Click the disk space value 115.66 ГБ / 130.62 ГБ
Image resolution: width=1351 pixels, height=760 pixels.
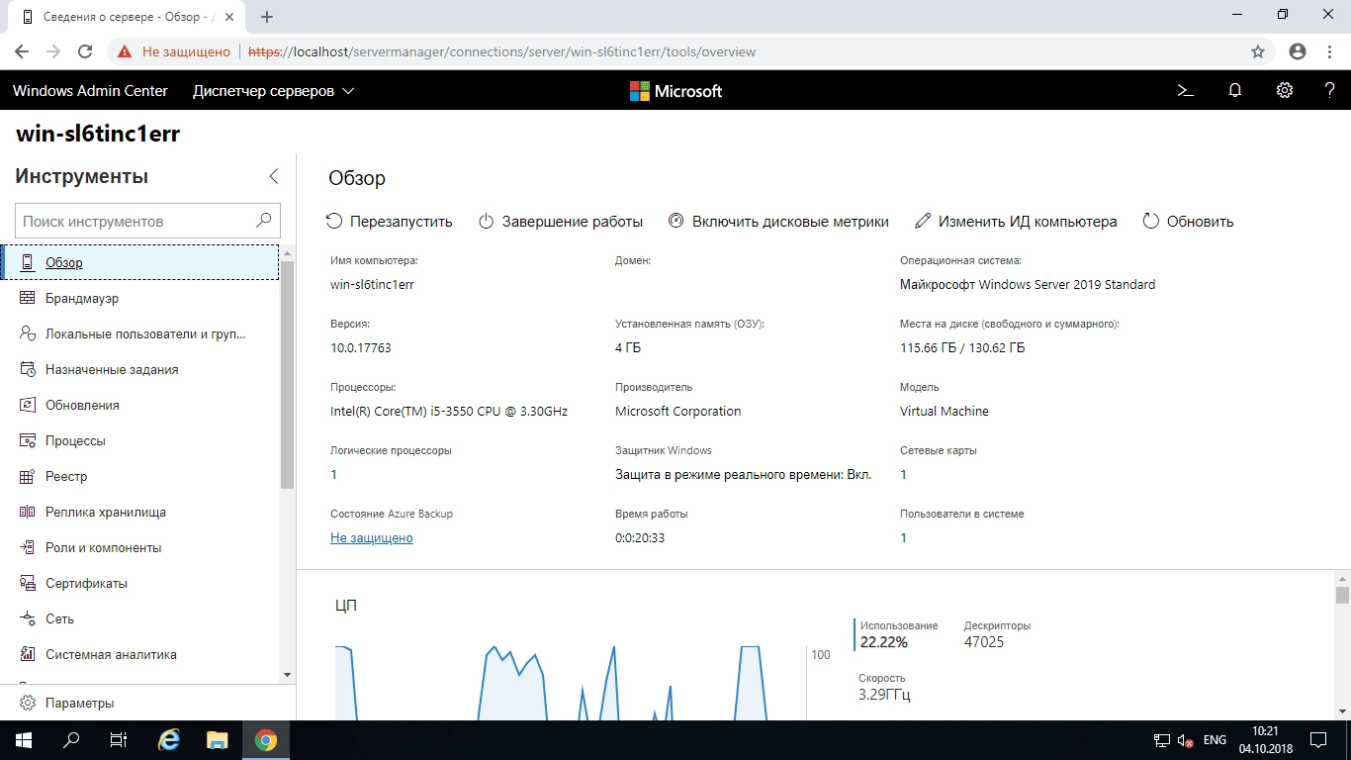[962, 347]
